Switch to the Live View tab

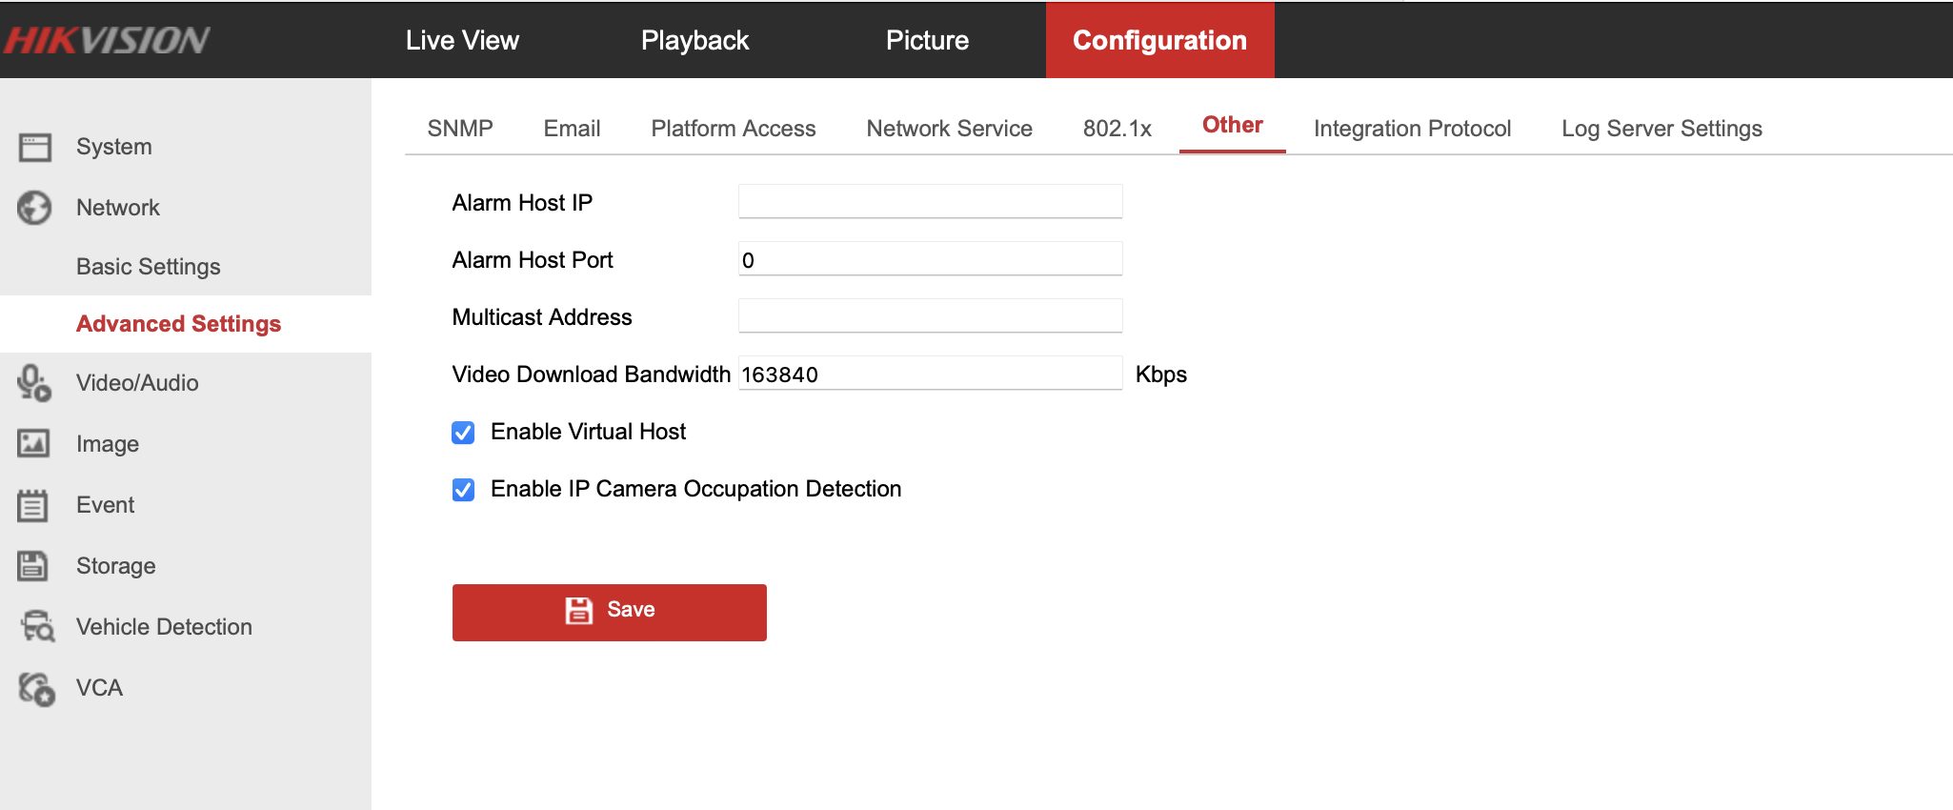[462, 40]
